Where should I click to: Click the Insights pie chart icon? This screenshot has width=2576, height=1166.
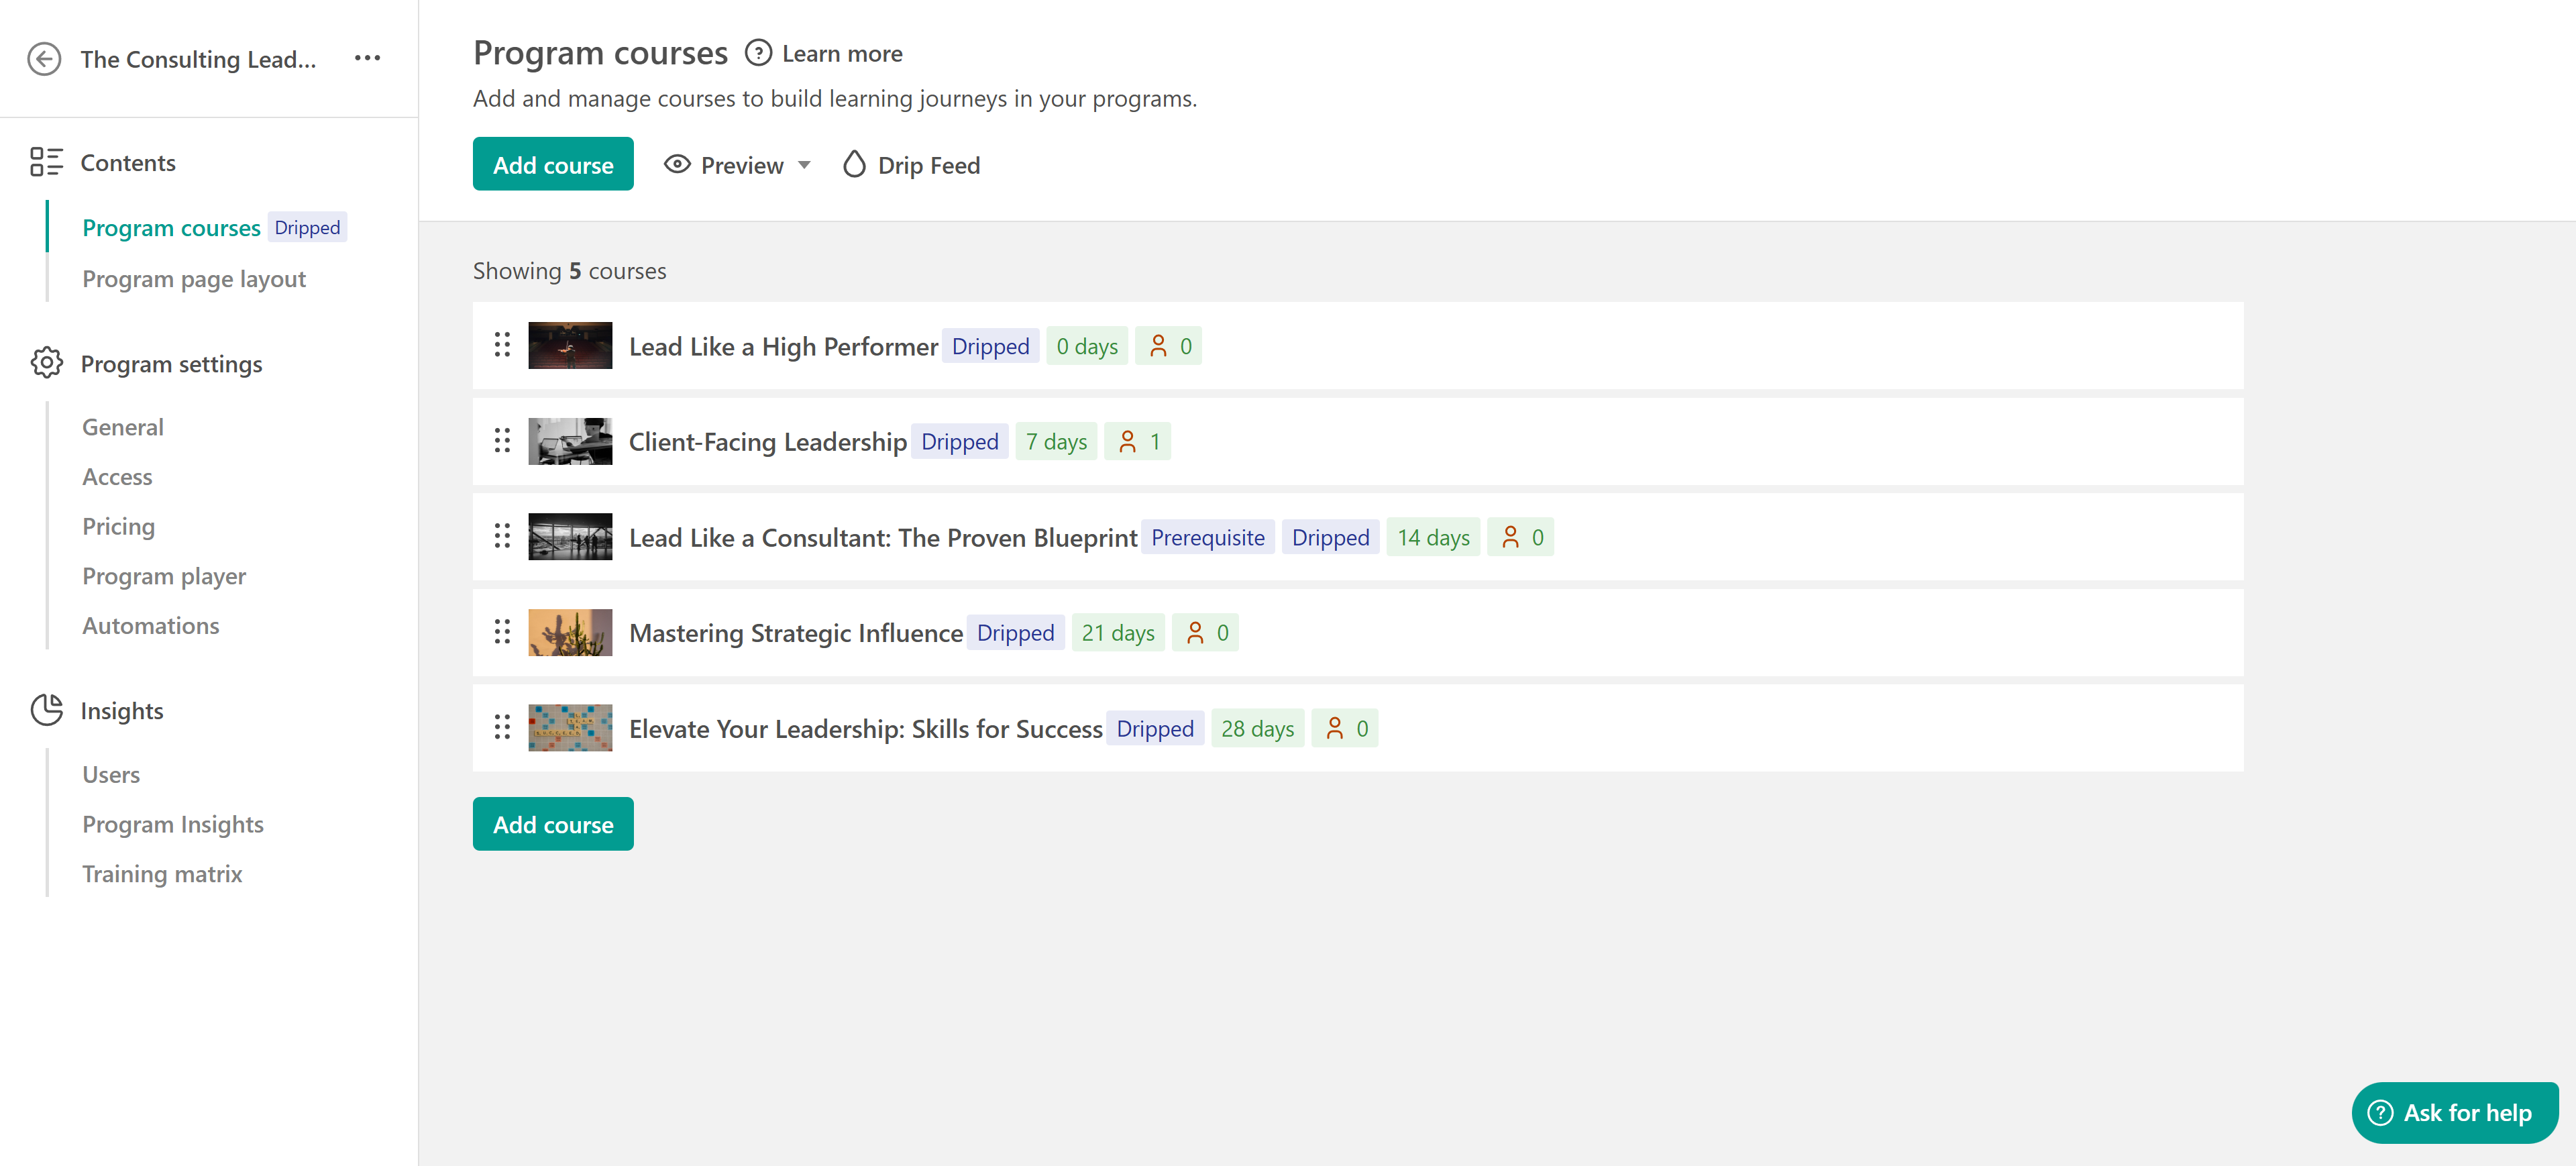point(46,710)
